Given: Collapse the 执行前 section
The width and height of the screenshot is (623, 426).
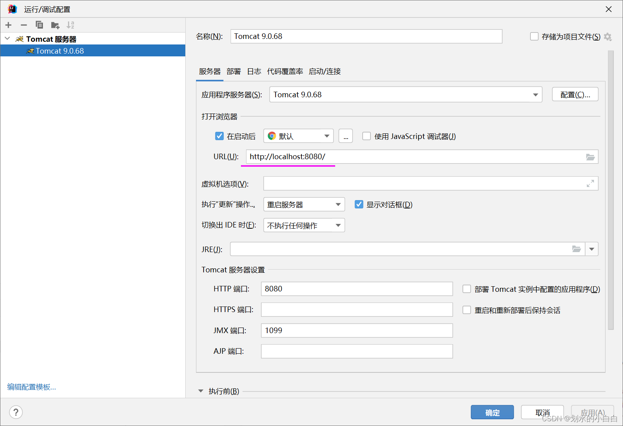Looking at the screenshot, I should click(201, 391).
